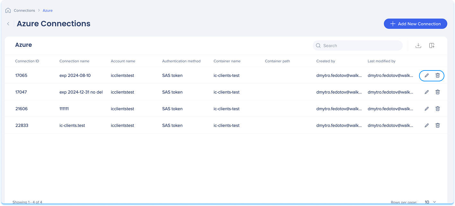Sort by Connection ID column header
Image resolution: width=455 pixels, height=206 pixels.
point(27,61)
